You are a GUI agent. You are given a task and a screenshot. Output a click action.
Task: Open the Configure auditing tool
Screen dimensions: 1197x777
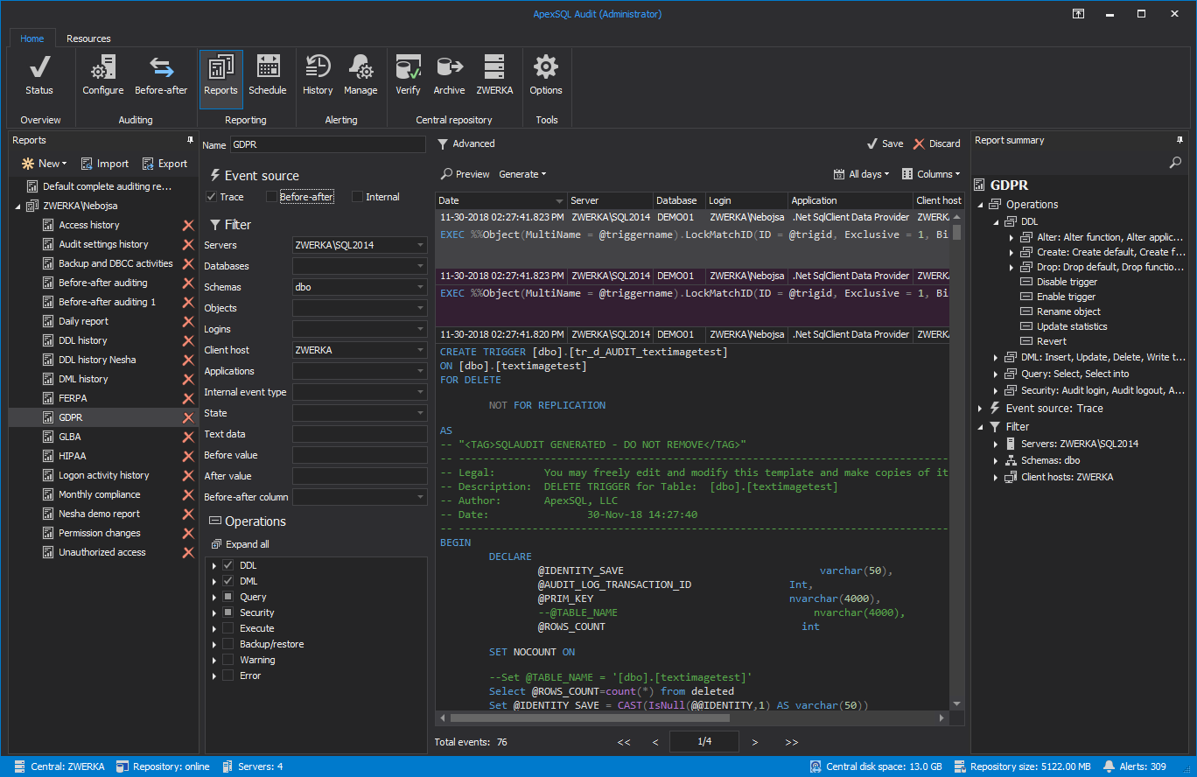coord(103,75)
